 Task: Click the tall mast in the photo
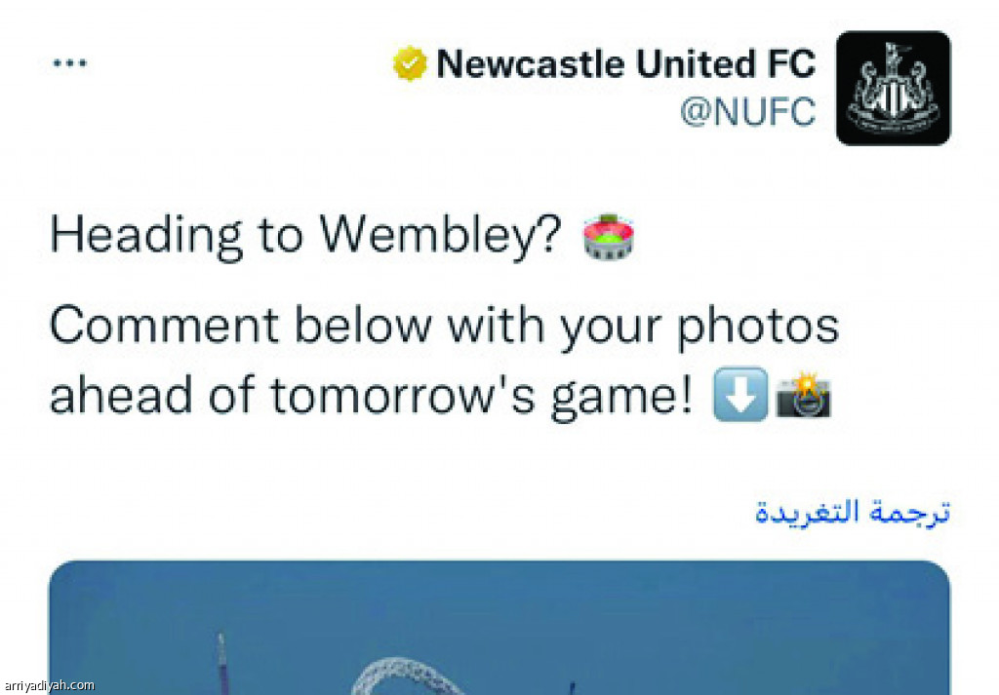(220, 663)
